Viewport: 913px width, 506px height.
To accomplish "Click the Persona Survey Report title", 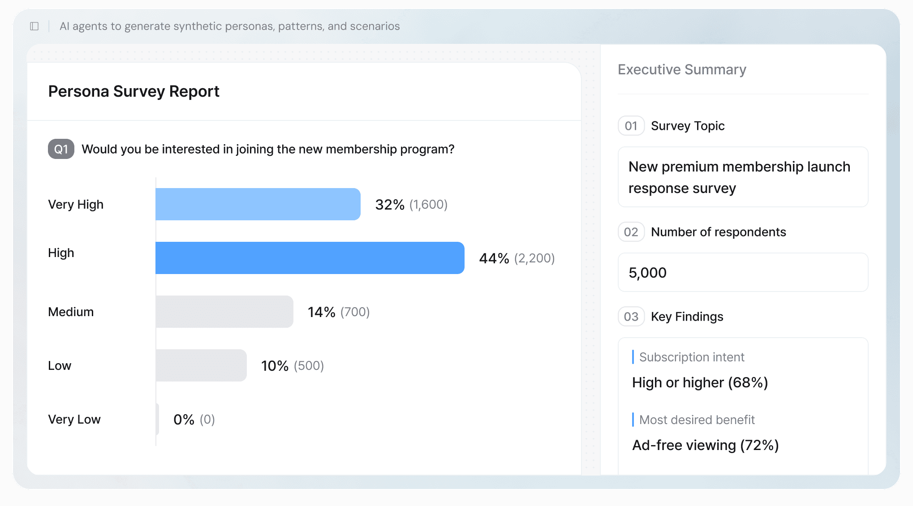I will 134,91.
